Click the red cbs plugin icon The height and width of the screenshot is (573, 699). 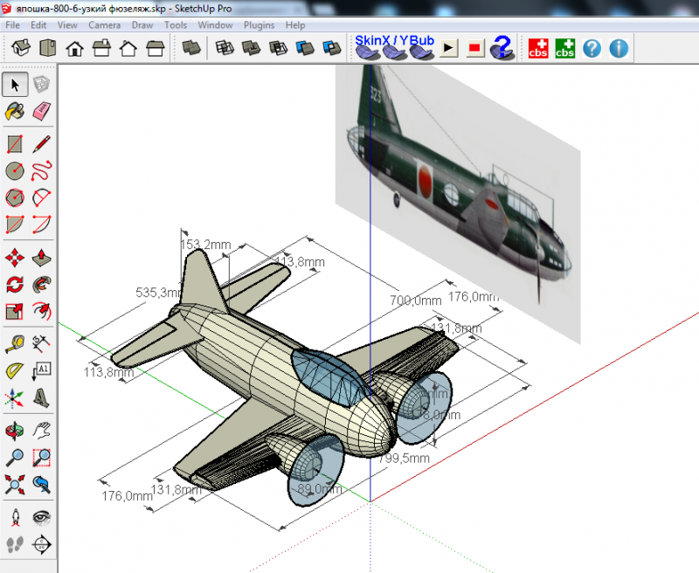[x=538, y=48]
